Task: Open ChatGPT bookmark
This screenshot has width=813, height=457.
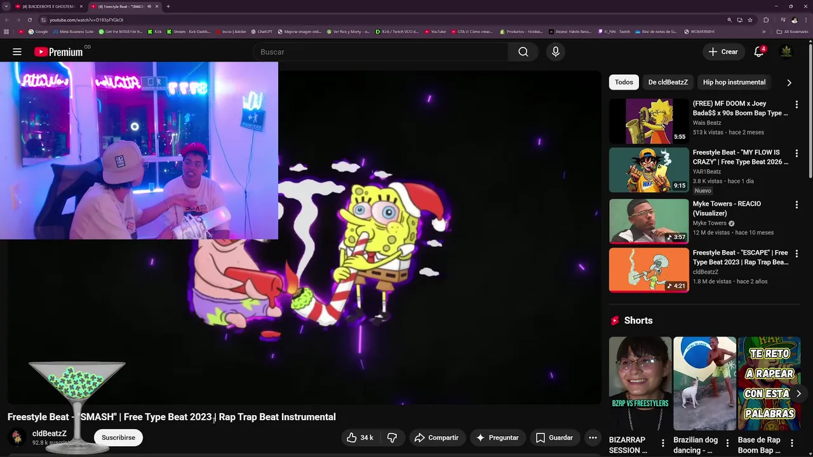Action: (262, 32)
